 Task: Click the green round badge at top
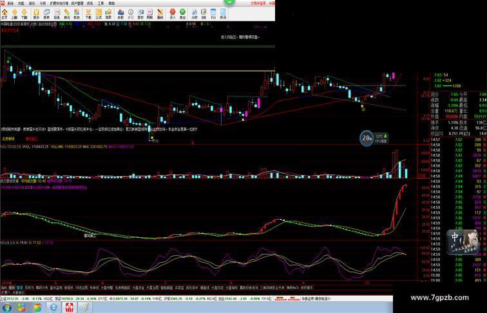click(229, 2)
